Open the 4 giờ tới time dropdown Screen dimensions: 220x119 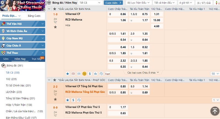[186, 3]
